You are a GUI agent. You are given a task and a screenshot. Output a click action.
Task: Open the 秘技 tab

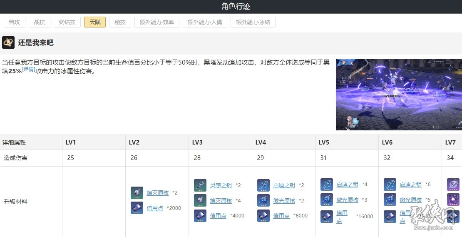pos(120,22)
